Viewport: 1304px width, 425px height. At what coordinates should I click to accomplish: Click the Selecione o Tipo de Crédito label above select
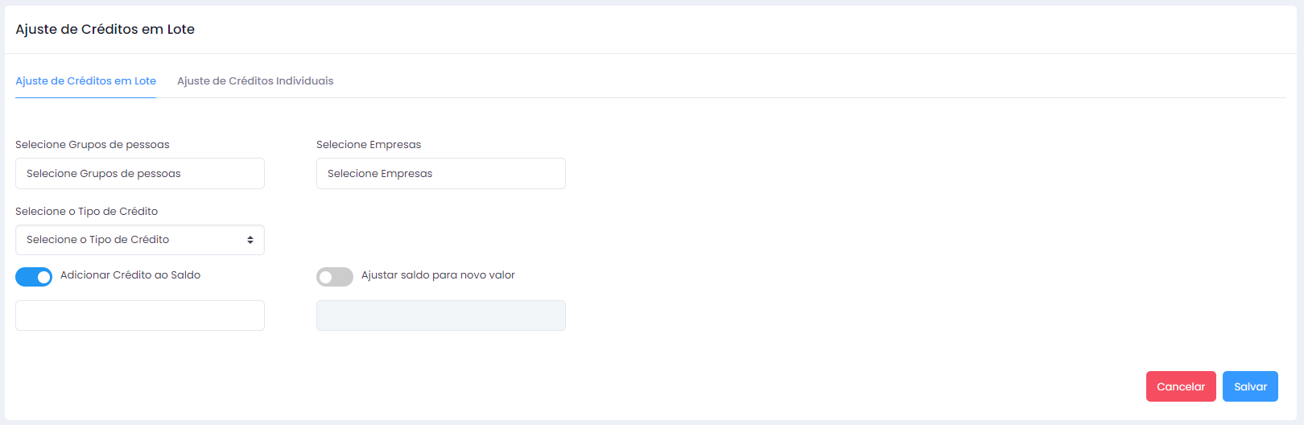(87, 212)
